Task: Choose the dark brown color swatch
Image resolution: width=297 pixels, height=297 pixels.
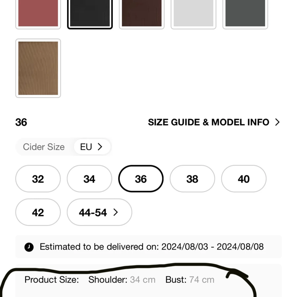Action: [x=142, y=13]
